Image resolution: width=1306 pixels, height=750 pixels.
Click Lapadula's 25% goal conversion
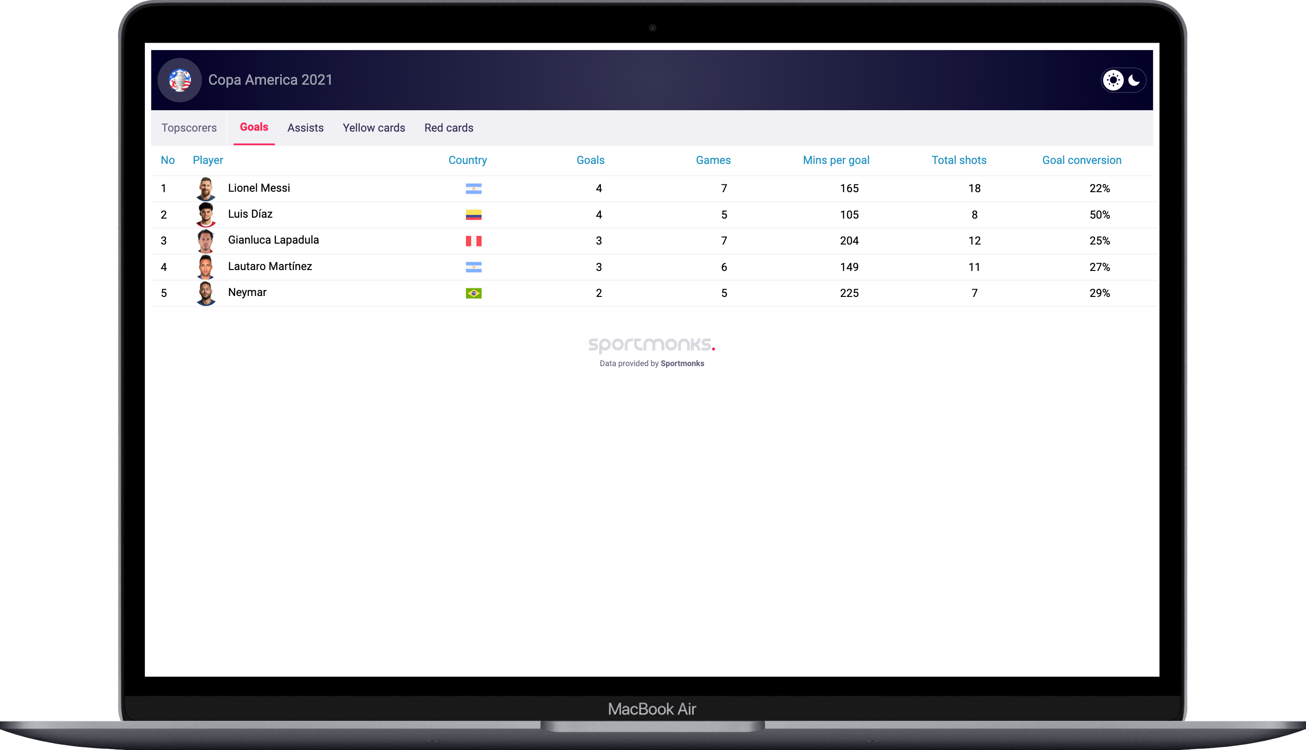click(1099, 240)
